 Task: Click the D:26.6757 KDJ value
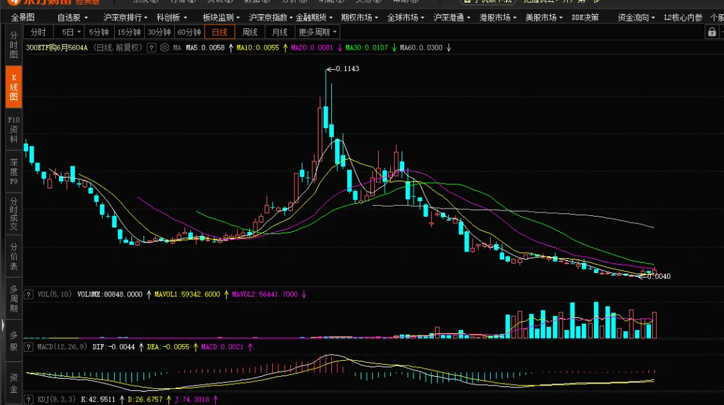(x=145, y=400)
